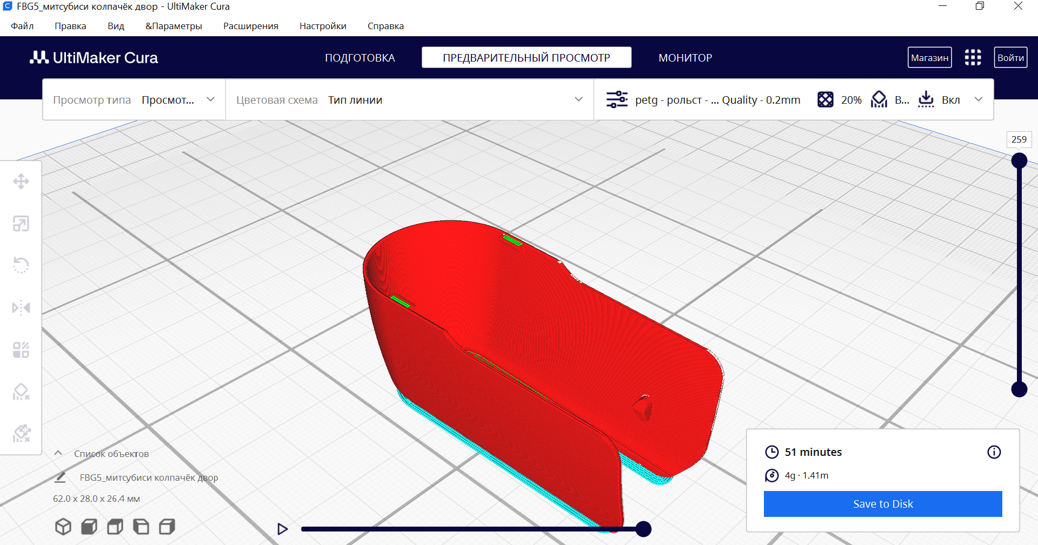Open the Ultimaker apps grid icon

[x=973, y=57]
